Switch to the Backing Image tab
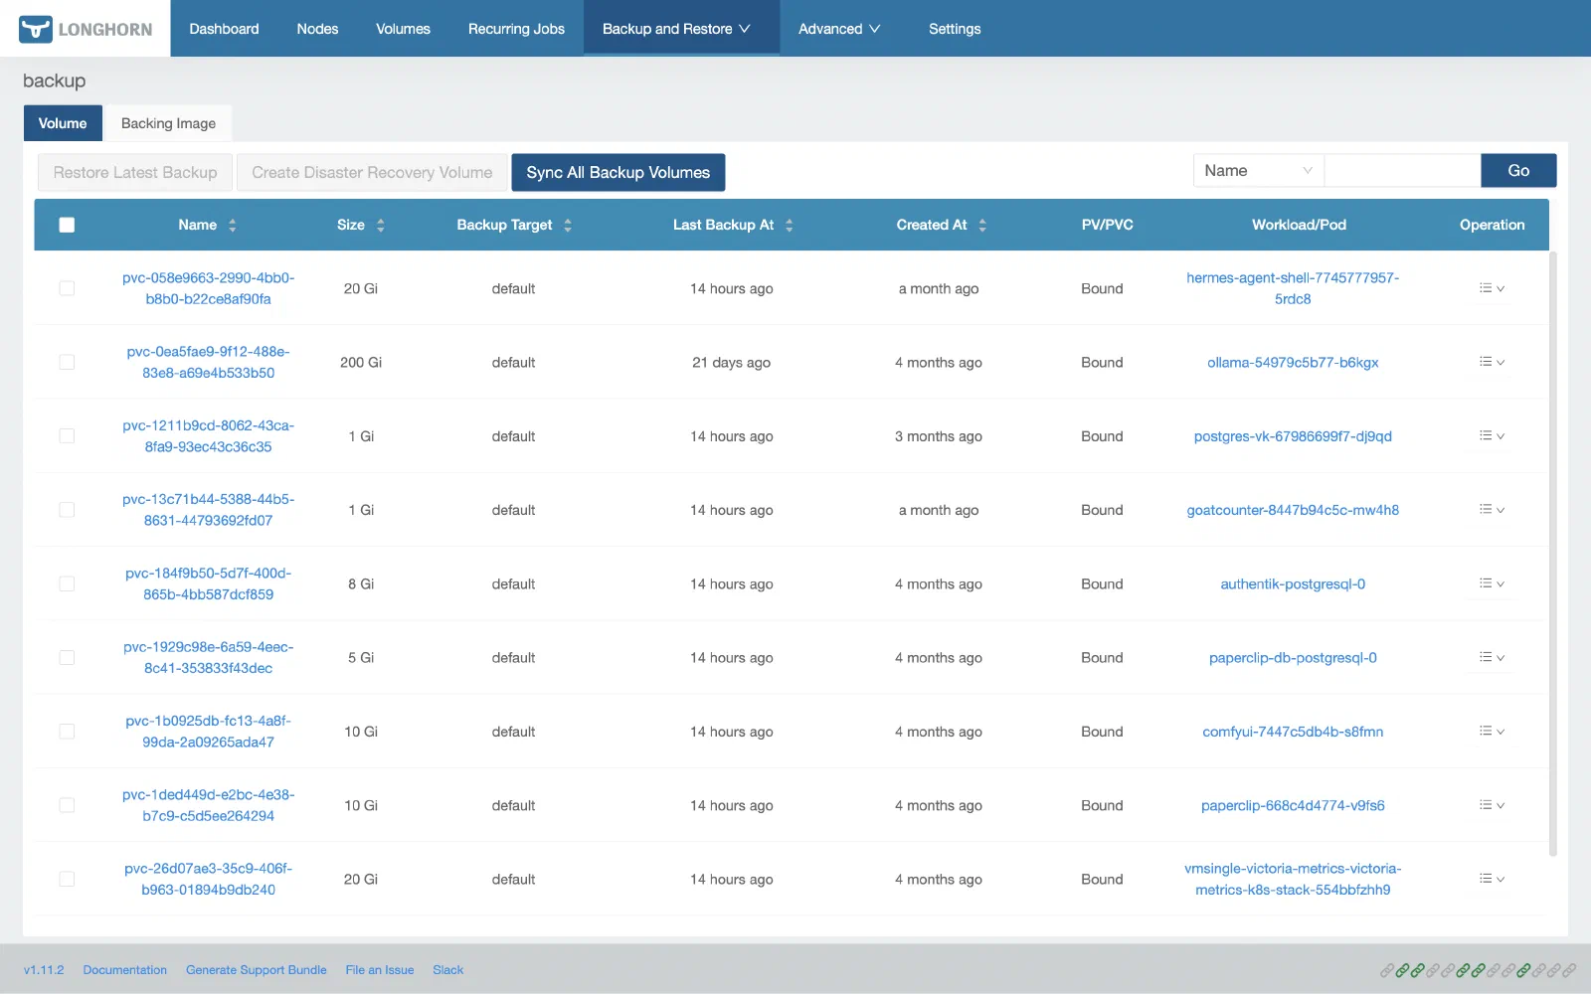Viewport: 1591px width, 994px height. [x=168, y=123]
